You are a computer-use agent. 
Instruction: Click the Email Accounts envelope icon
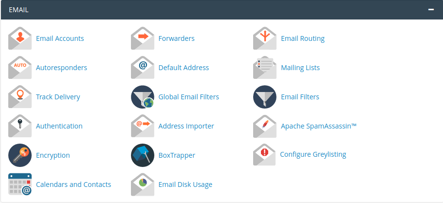point(20,39)
